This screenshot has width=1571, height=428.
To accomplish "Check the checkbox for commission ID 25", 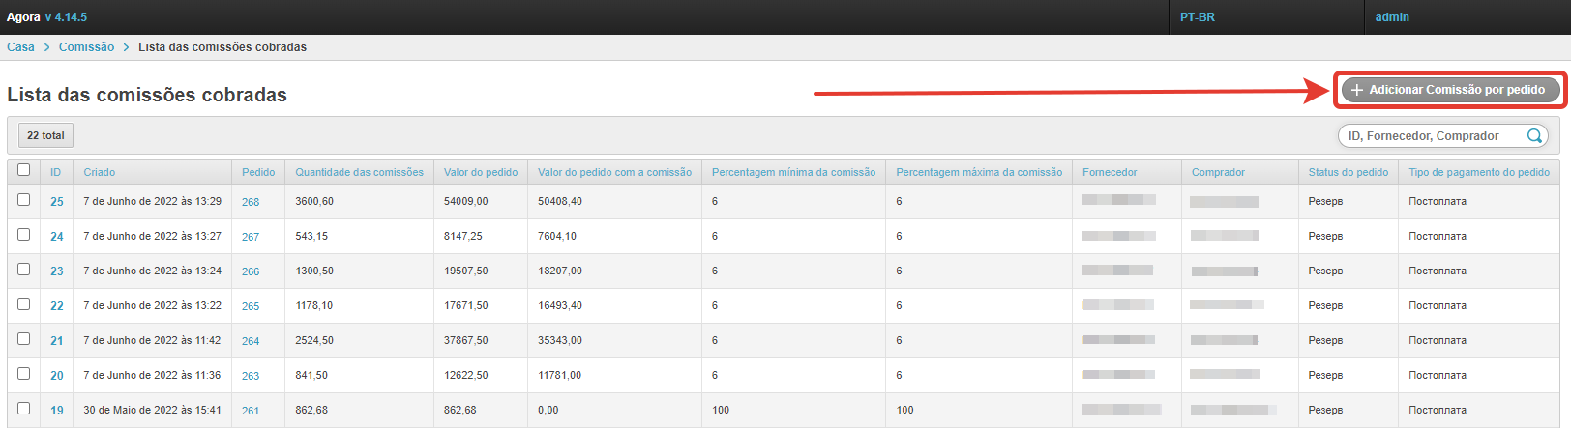I will [24, 200].
